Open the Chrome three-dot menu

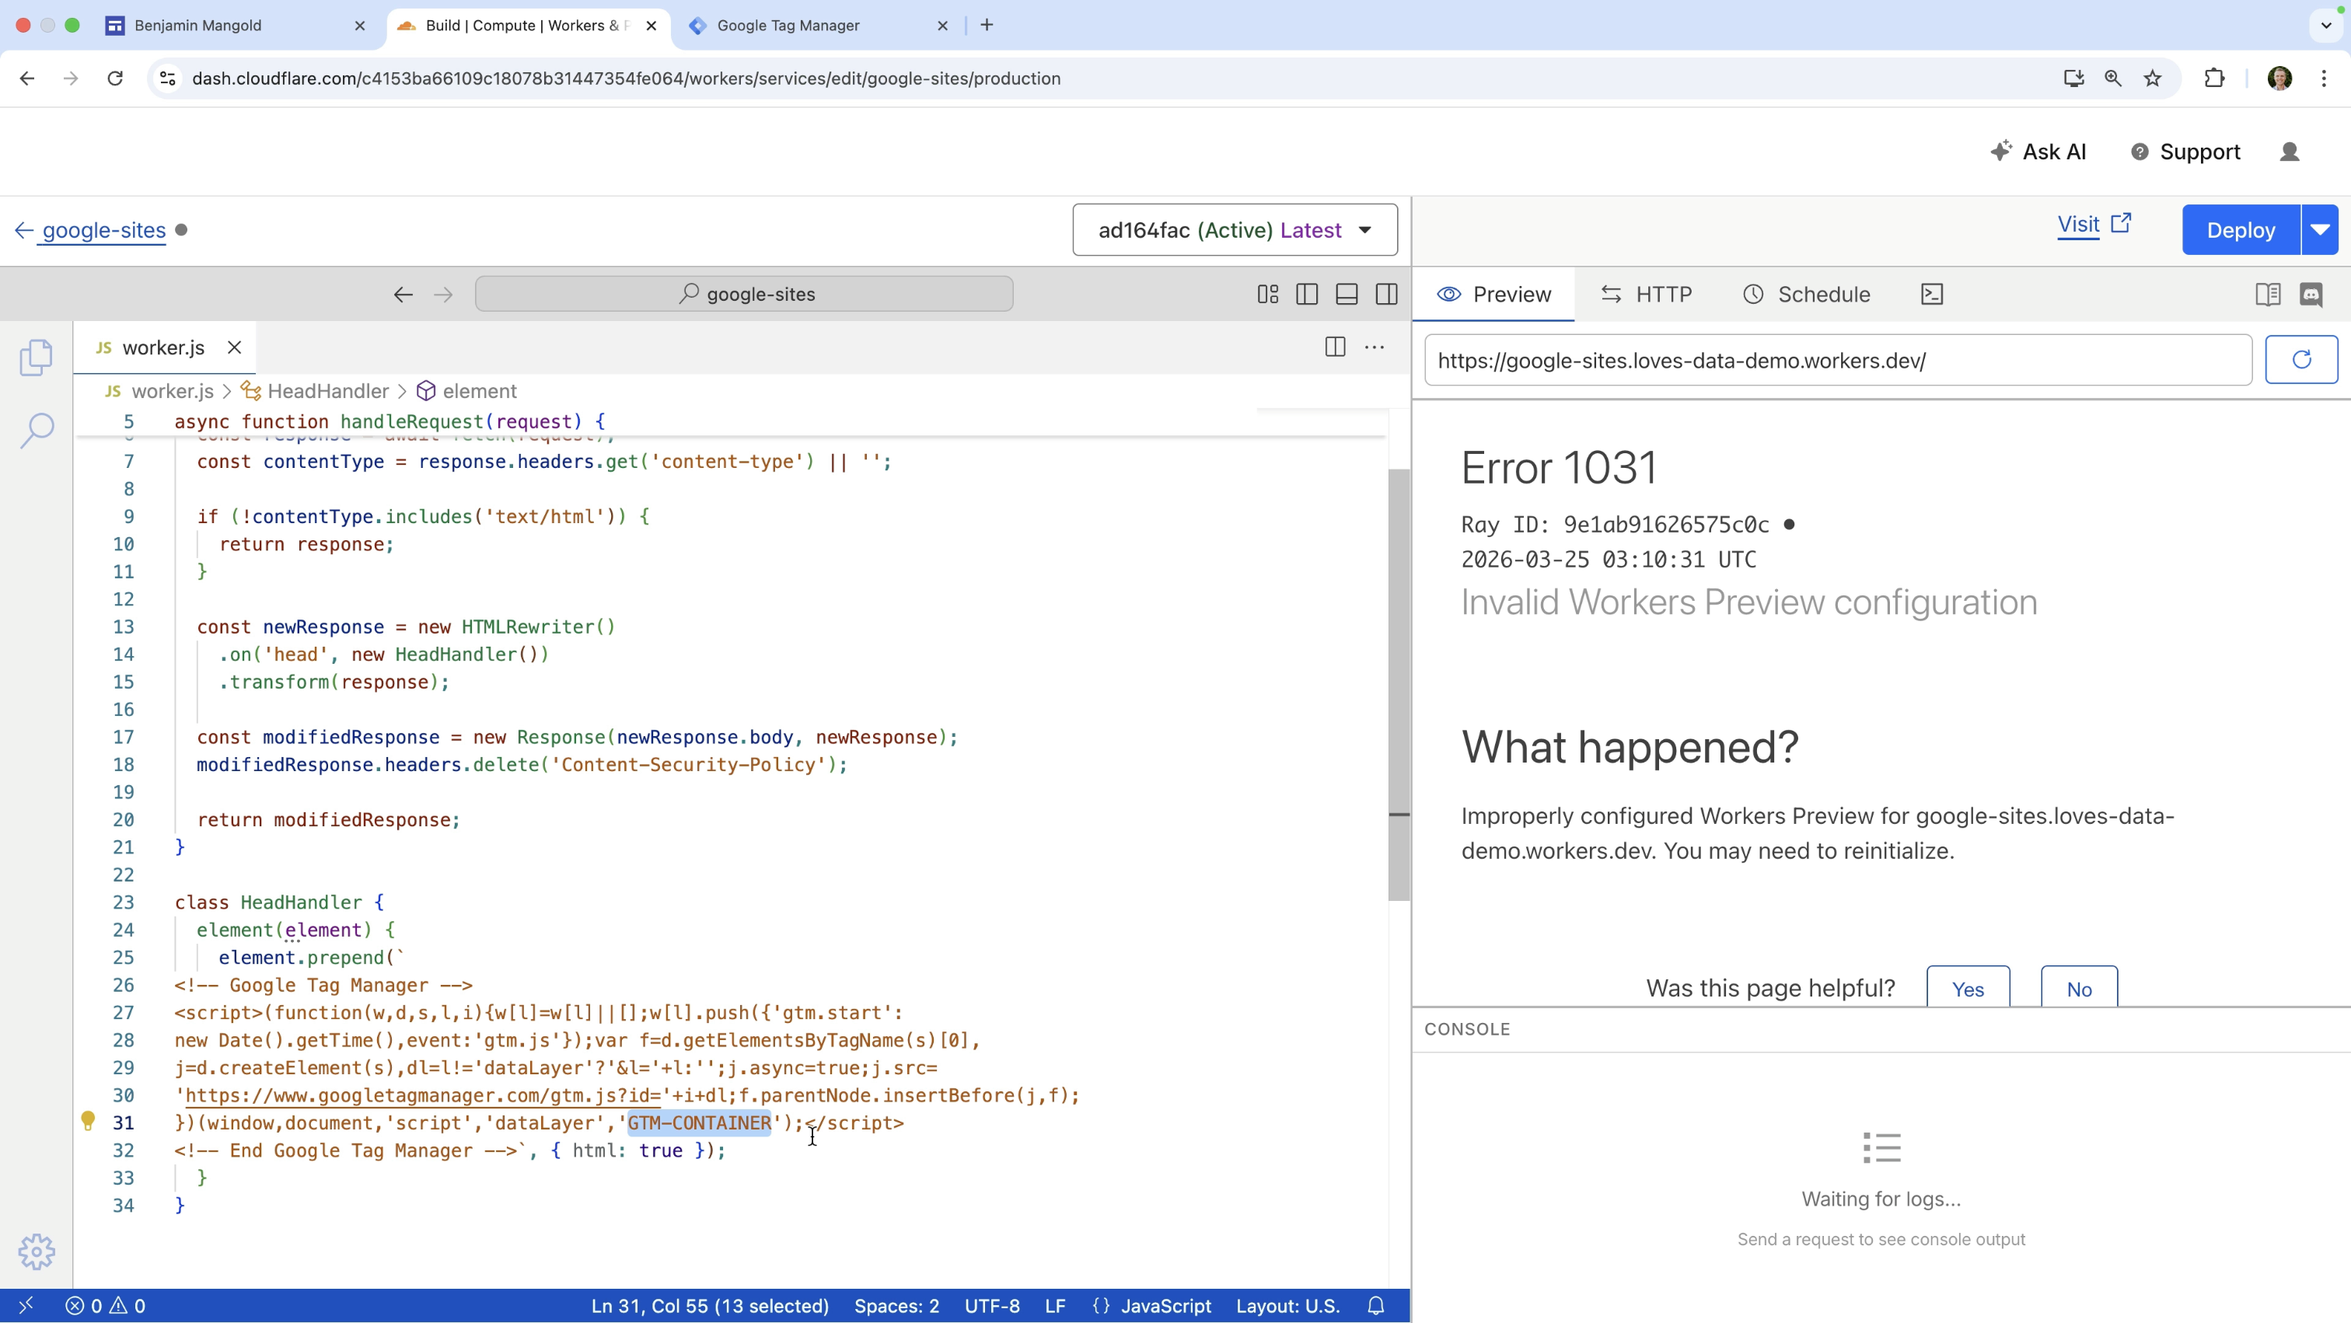point(2325,79)
